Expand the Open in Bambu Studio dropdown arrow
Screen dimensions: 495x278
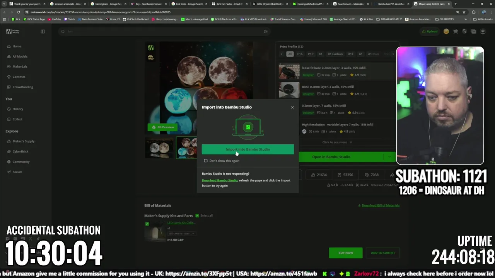point(389,157)
